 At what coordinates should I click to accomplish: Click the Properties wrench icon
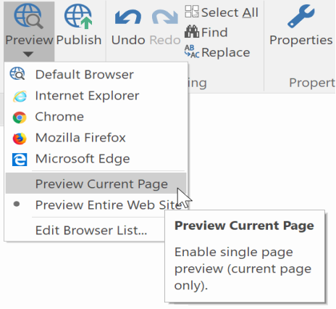click(301, 16)
